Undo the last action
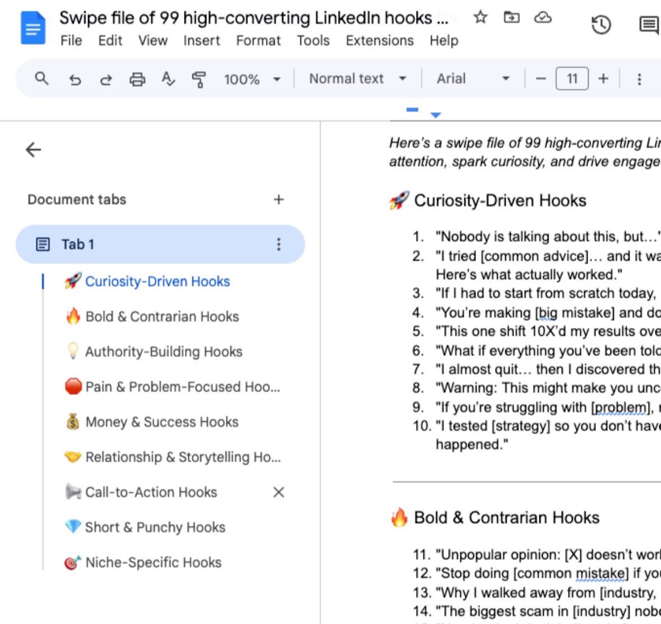The height and width of the screenshot is (624, 661). coord(75,79)
